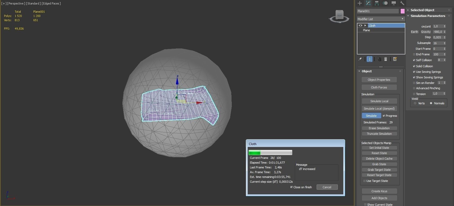The image size is (454, 206).
Task: Click the Erase Simulation button
Action: [x=379, y=128]
